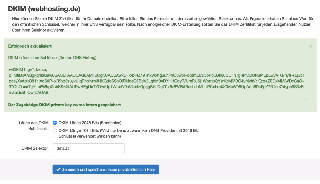
Task: Click the "DKIM (webhosting.de)" page heading
Action: click(44, 8)
